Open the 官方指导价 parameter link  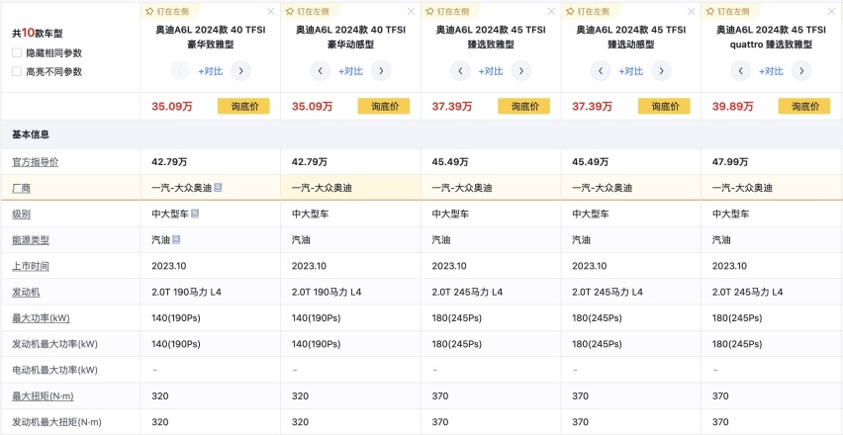(35, 162)
